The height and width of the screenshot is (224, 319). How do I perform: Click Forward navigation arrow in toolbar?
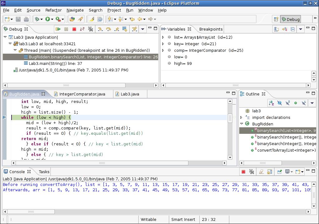click(150, 19)
